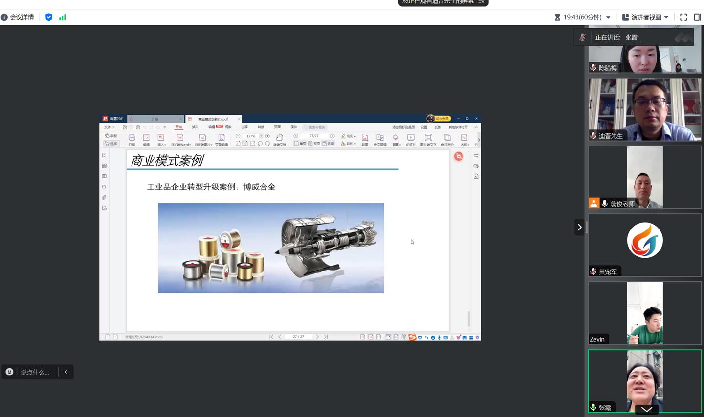704x417 pixels.
Task: Select the Hand (手型) tool
Action: [111, 136]
